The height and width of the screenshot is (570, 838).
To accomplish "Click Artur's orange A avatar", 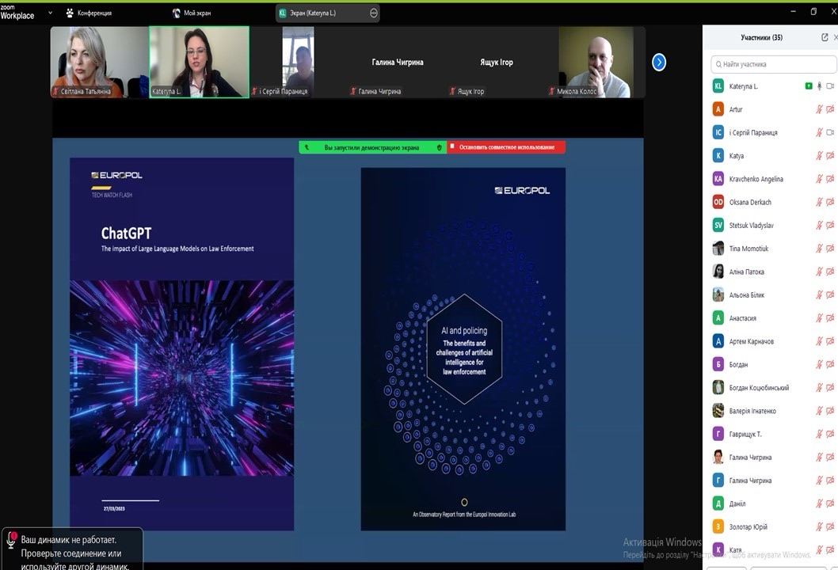I will [718, 109].
